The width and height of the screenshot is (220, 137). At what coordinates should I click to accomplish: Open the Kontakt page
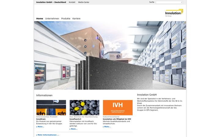72,2
